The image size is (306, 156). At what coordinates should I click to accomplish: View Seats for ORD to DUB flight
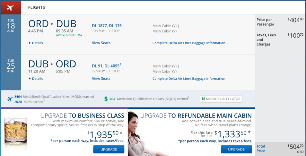click(101, 43)
